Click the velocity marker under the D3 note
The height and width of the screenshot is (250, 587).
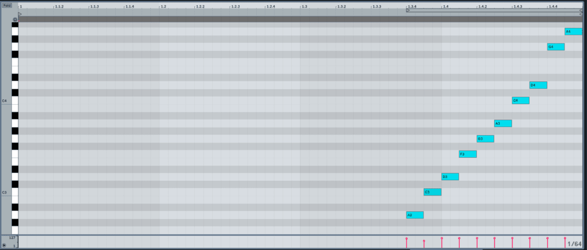[442, 239]
